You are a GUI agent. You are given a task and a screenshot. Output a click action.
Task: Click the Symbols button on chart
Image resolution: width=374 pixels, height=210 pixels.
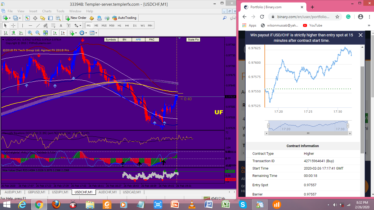click(x=111, y=40)
